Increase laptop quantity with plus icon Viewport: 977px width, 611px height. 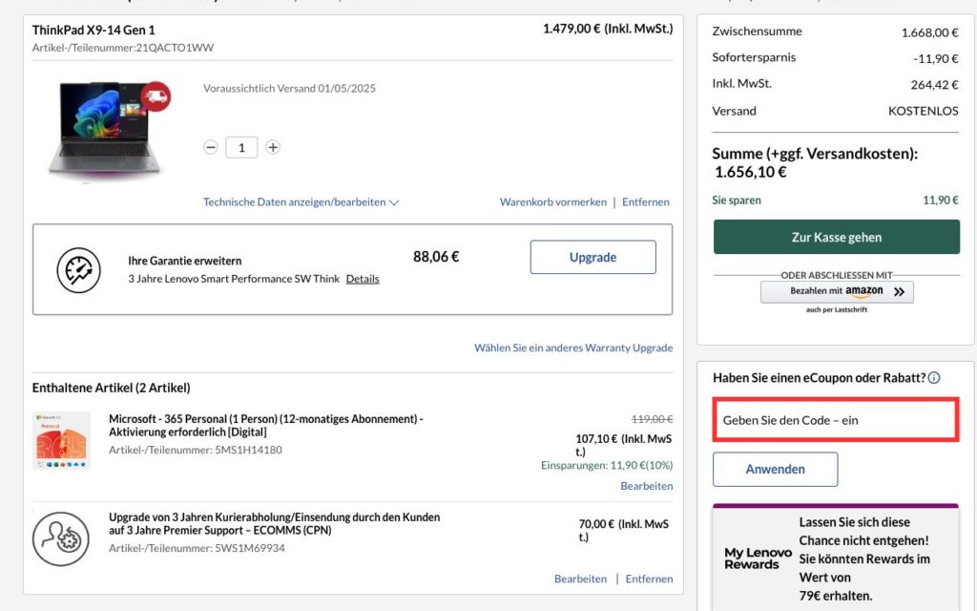pyautogui.click(x=272, y=147)
